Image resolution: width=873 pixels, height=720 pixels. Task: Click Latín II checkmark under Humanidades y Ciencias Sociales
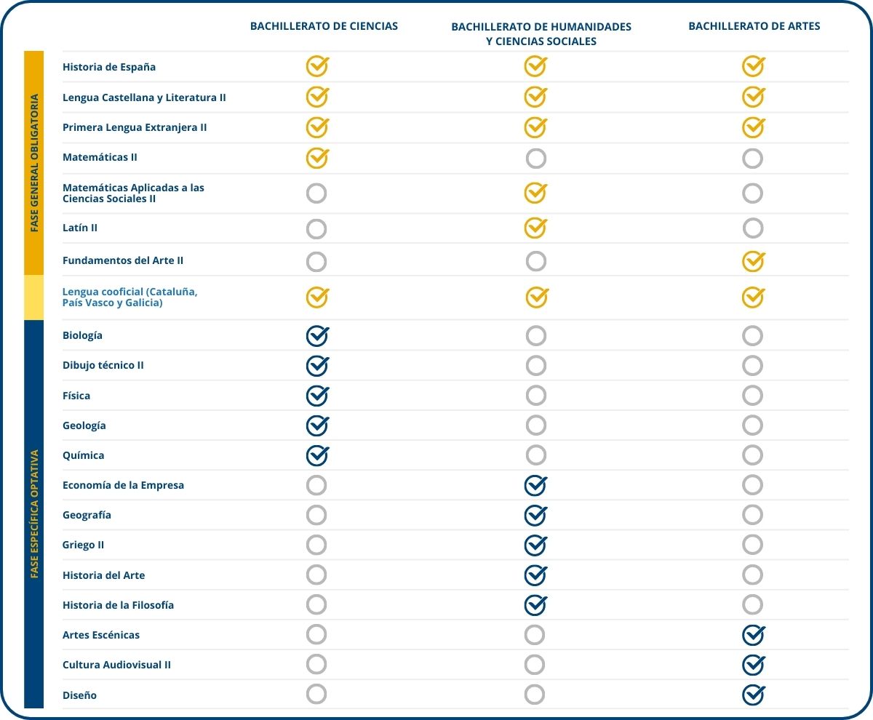535,228
